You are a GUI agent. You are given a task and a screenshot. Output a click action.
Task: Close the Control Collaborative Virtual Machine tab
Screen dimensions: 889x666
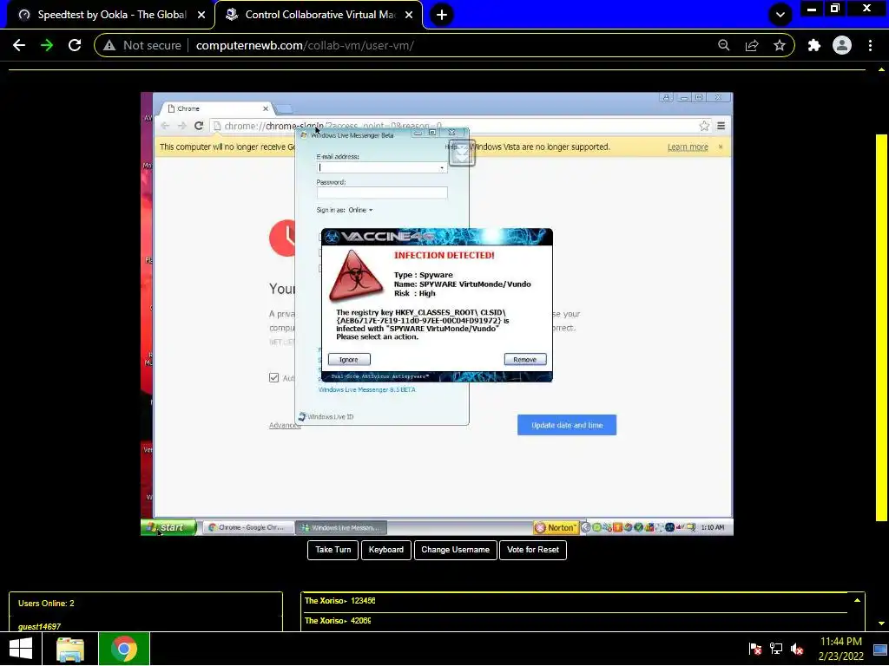[x=409, y=15]
